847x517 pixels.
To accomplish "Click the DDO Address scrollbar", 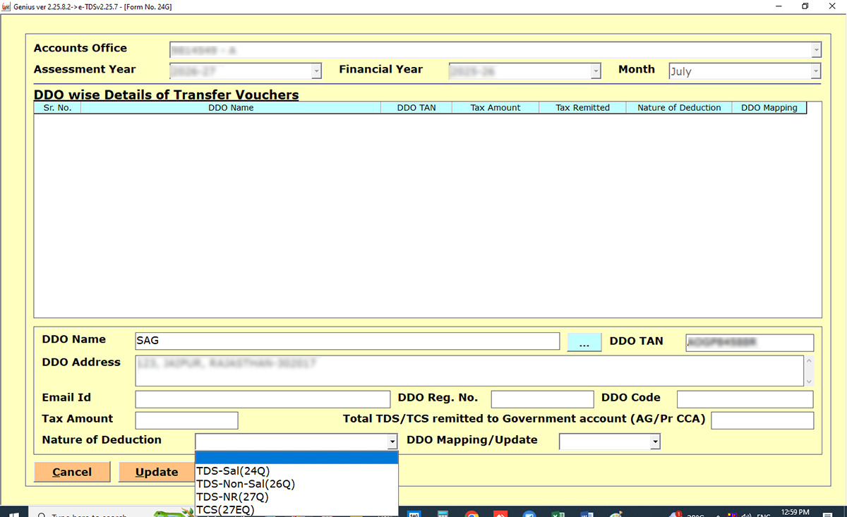I will [x=809, y=371].
